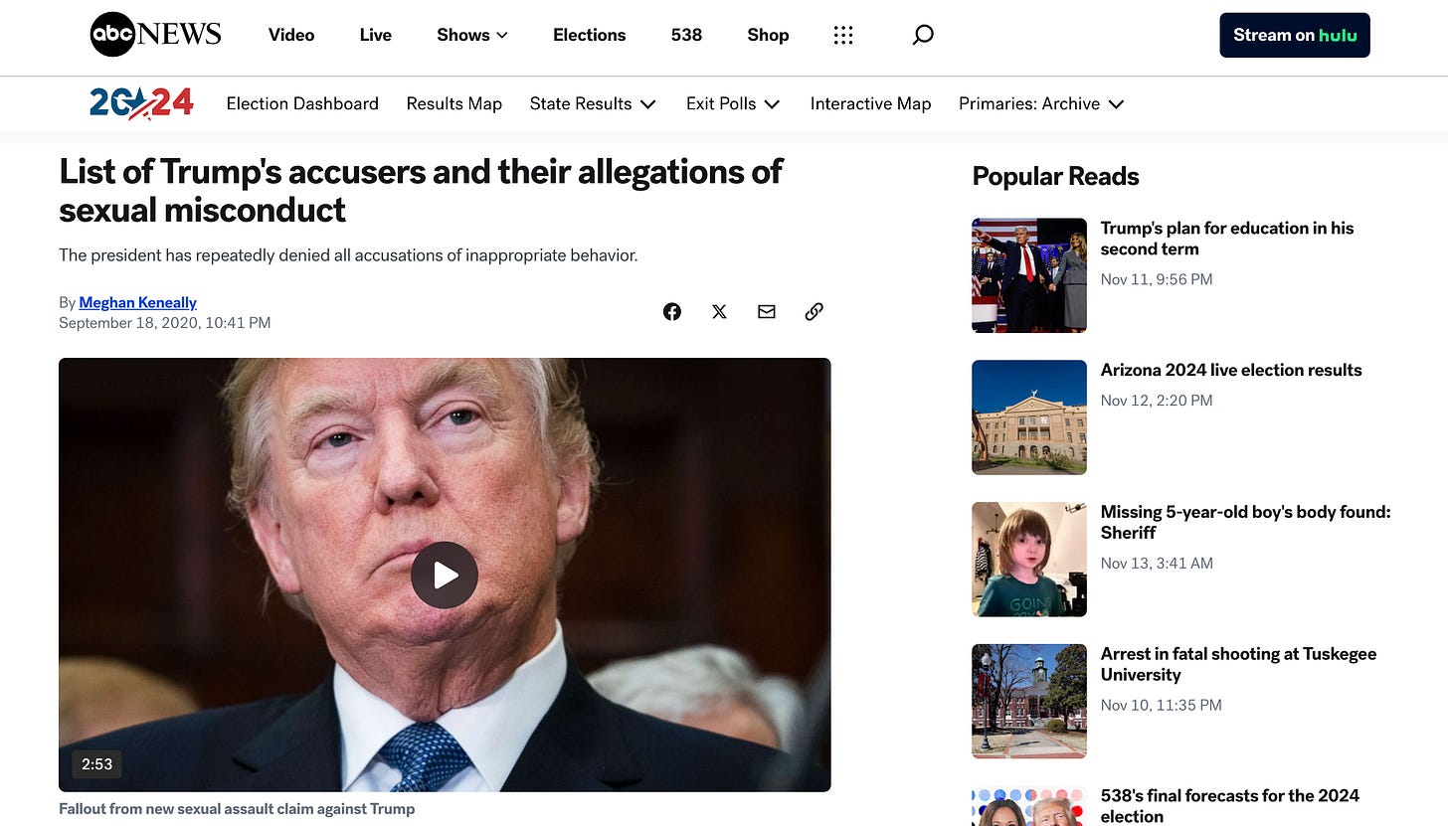The width and height of the screenshot is (1448, 826).
Task: Click Trump education story thumbnail
Action: click(1029, 275)
